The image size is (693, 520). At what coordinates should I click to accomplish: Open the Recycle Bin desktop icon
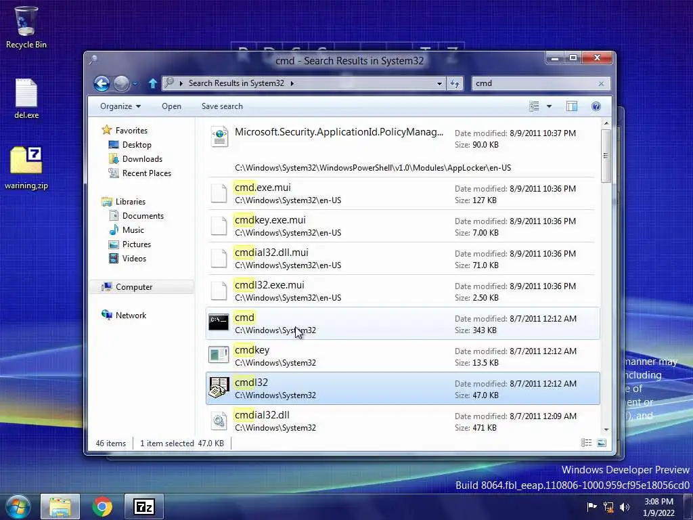click(x=26, y=27)
